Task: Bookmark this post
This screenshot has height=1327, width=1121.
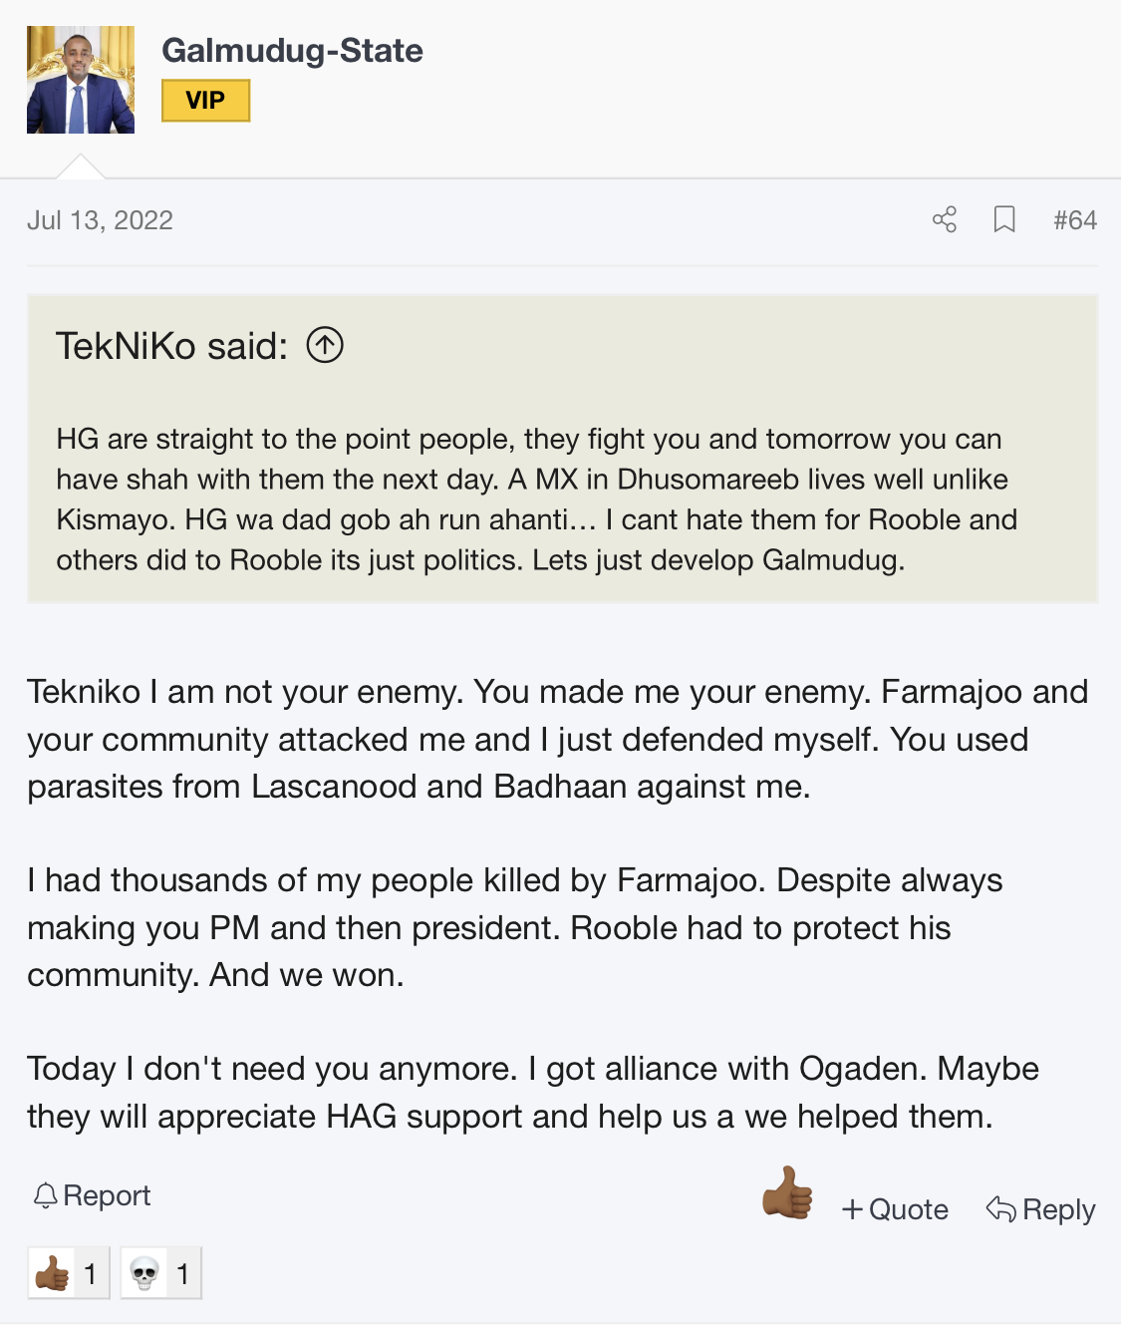Action: tap(1004, 219)
